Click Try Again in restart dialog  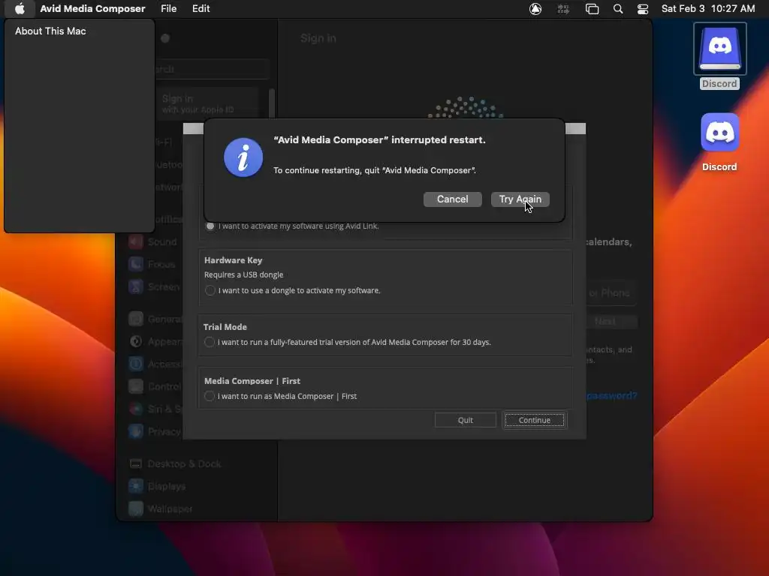520,199
